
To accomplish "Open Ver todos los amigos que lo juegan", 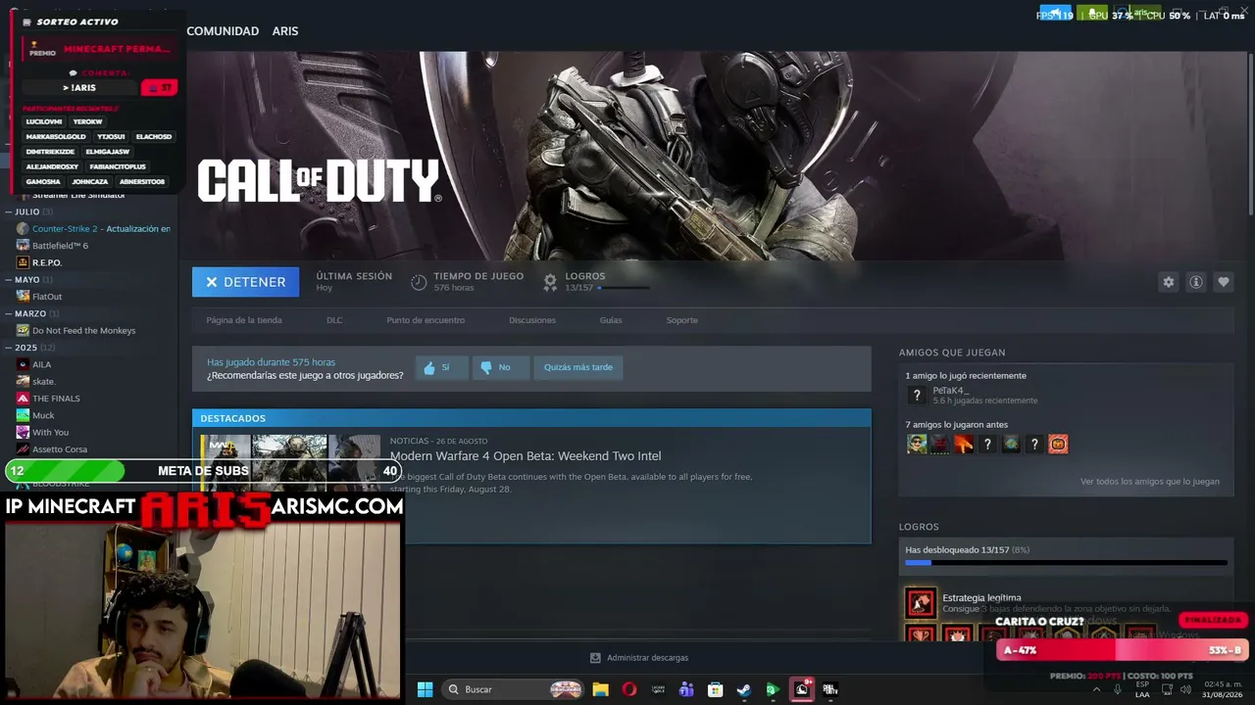I will [x=1150, y=482].
